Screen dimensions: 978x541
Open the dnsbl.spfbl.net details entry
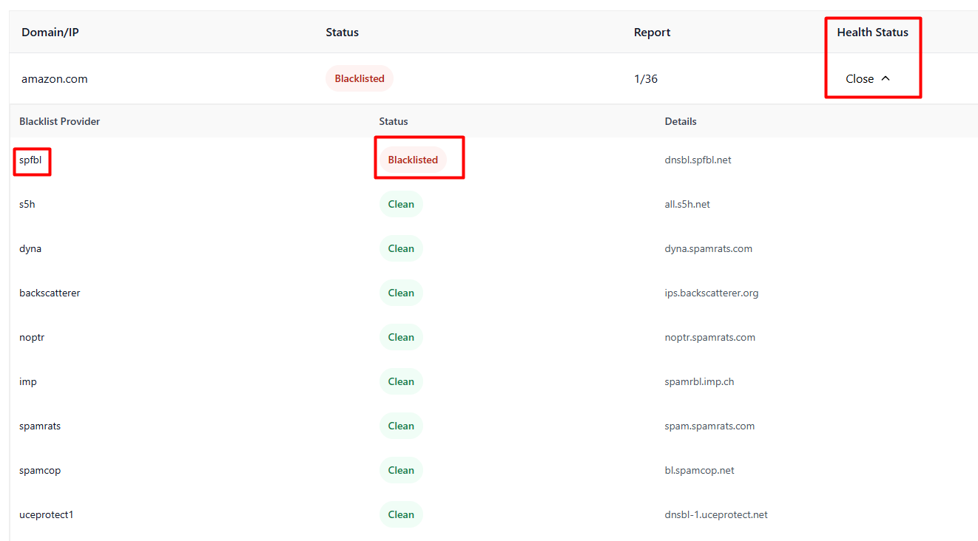coord(698,160)
